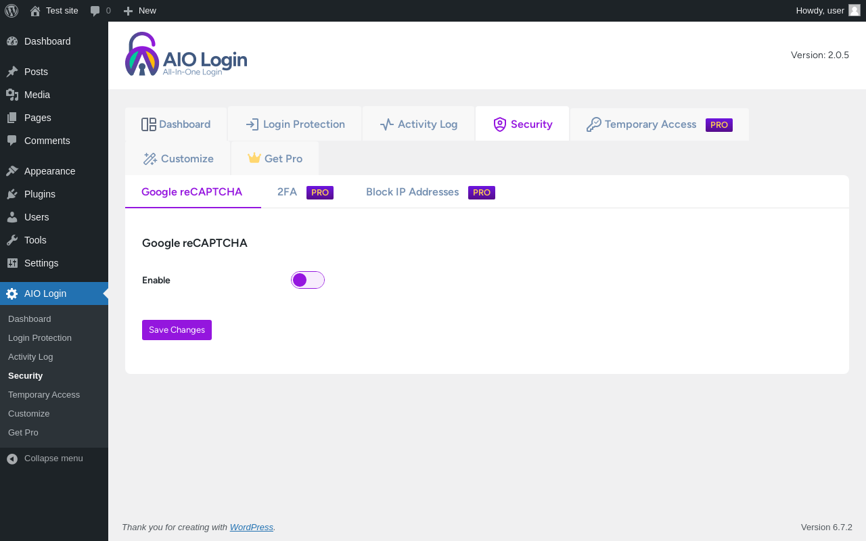Click the WordPress footer link
866x541 pixels.
[252, 527]
